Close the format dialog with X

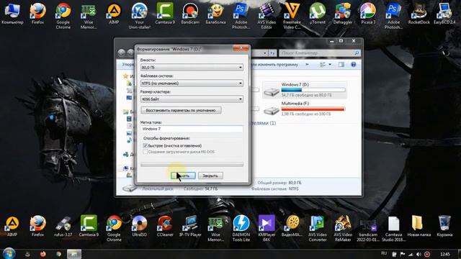coord(241,48)
